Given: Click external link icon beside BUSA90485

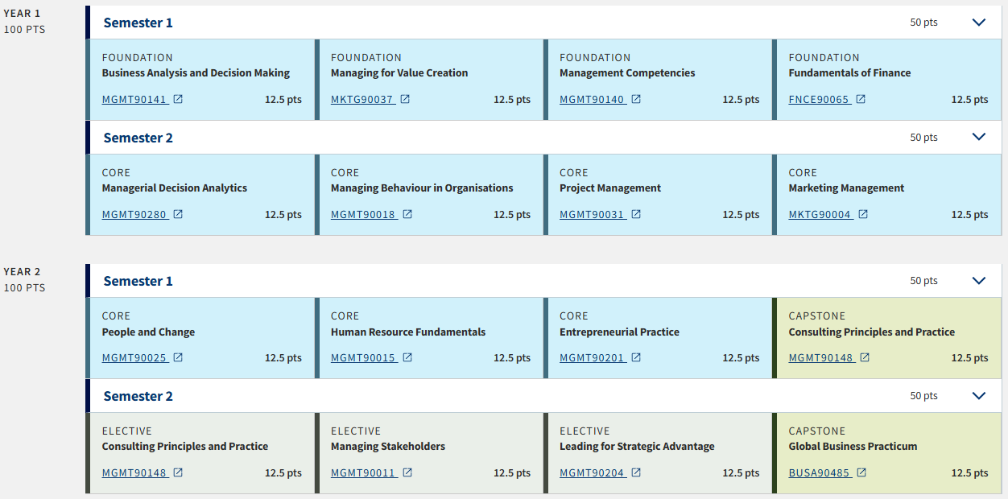Looking at the screenshot, I should (861, 473).
